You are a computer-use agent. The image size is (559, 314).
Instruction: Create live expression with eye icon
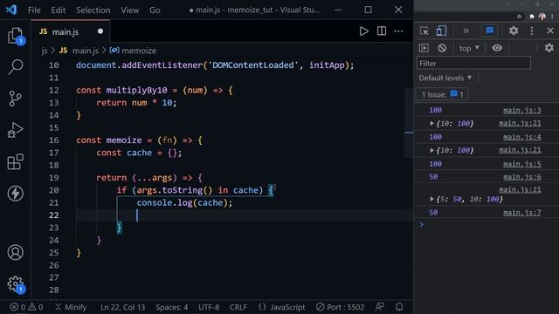(x=497, y=48)
